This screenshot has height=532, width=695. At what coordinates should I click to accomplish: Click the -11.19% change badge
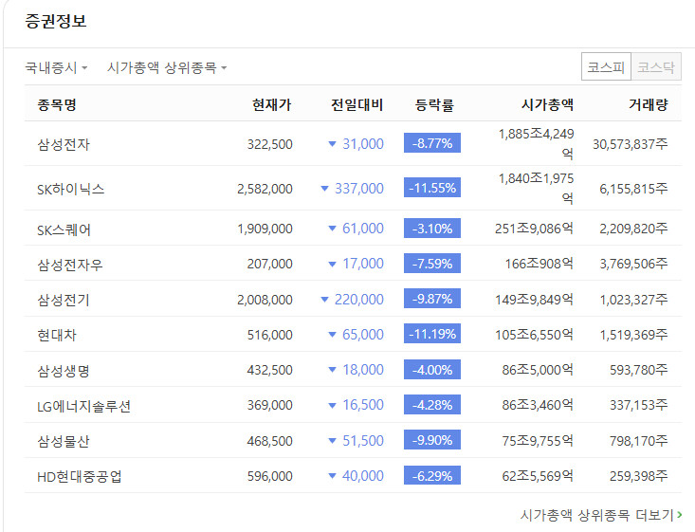(432, 334)
